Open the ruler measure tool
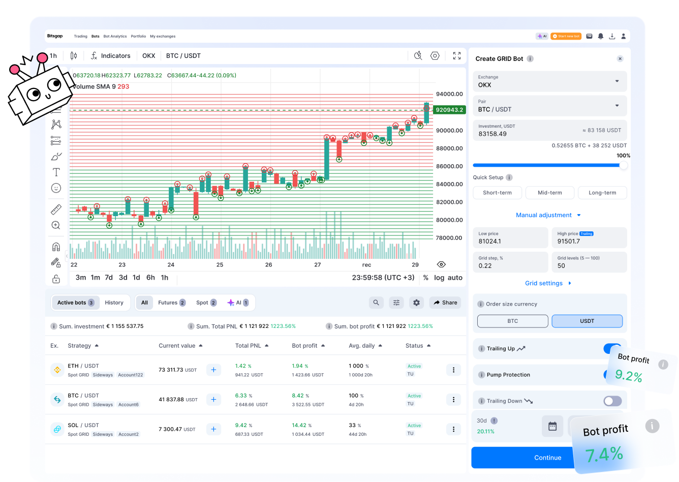Image resolution: width=679 pixels, height=482 pixels. [56, 209]
